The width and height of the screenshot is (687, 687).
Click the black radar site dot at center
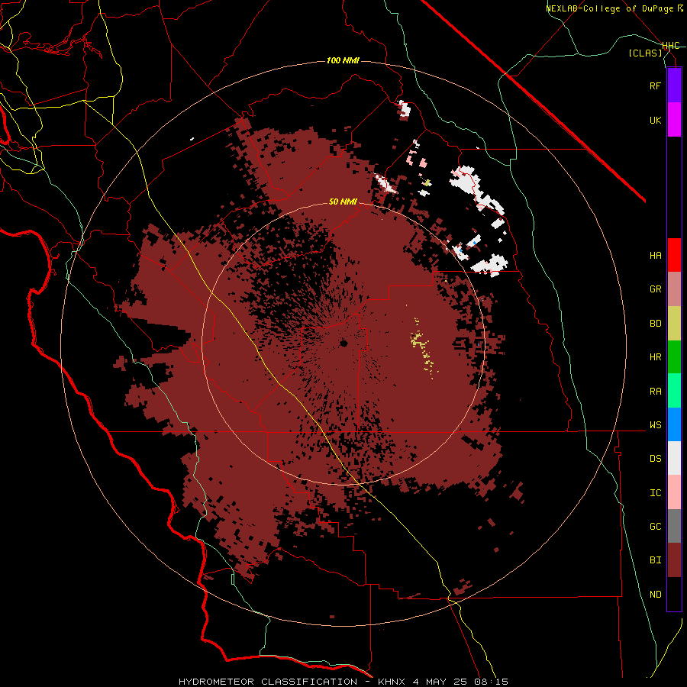(x=343, y=343)
